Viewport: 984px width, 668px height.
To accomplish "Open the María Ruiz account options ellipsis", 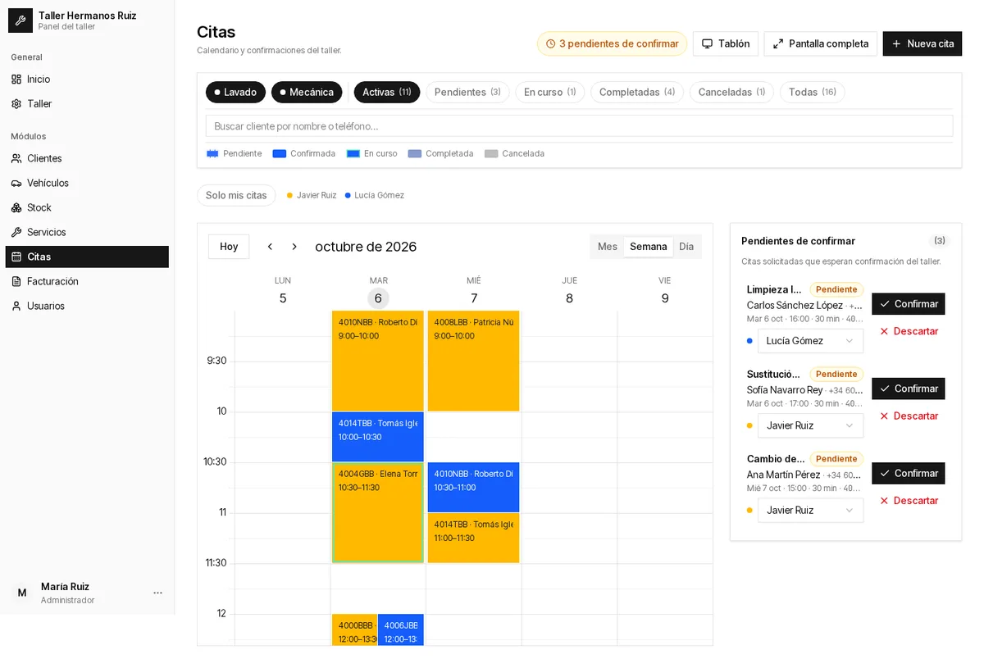I will [157, 593].
